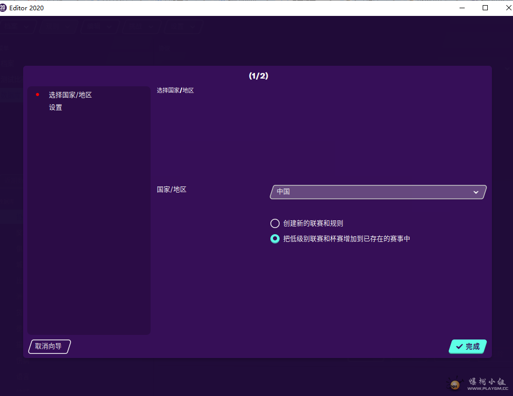Expand the country dropdown using its chevron arrow
Image resolution: width=513 pixels, height=396 pixels.
[x=475, y=192]
